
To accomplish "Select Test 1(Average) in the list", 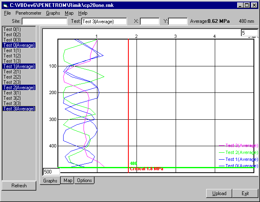I will click(x=19, y=66).
